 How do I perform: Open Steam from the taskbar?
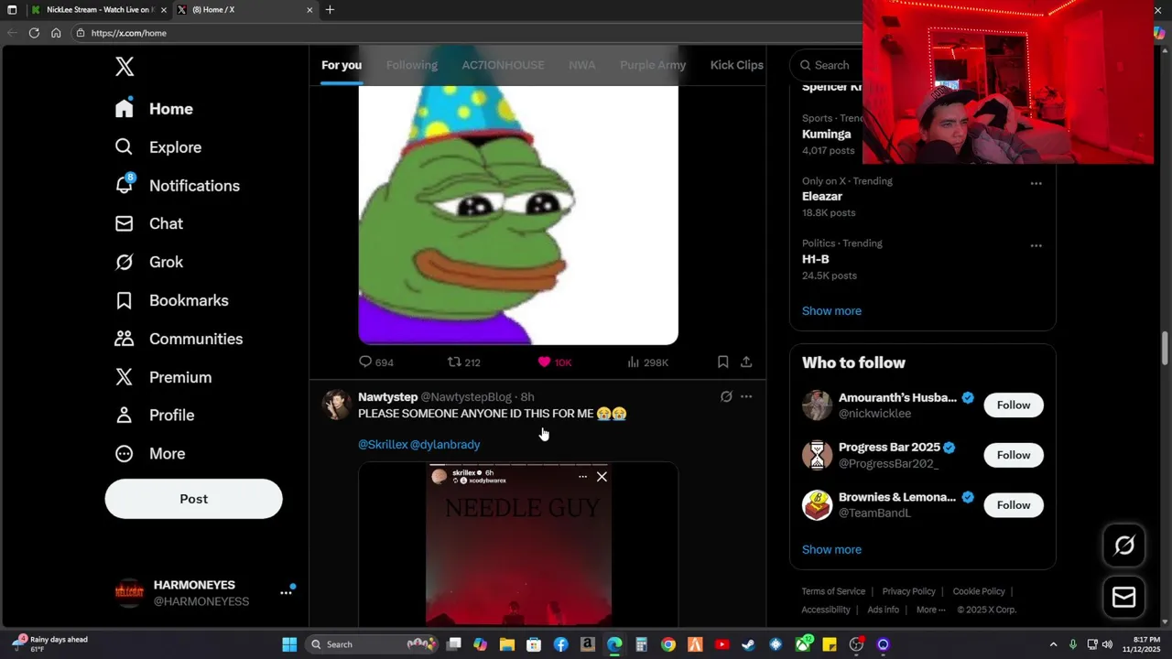click(748, 644)
